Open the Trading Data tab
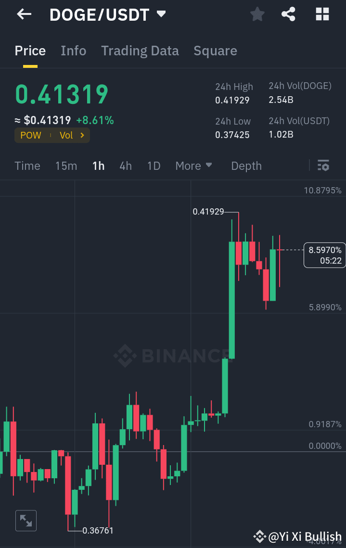The height and width of the screenshot is (548, 346). click(x=140, y=51)
